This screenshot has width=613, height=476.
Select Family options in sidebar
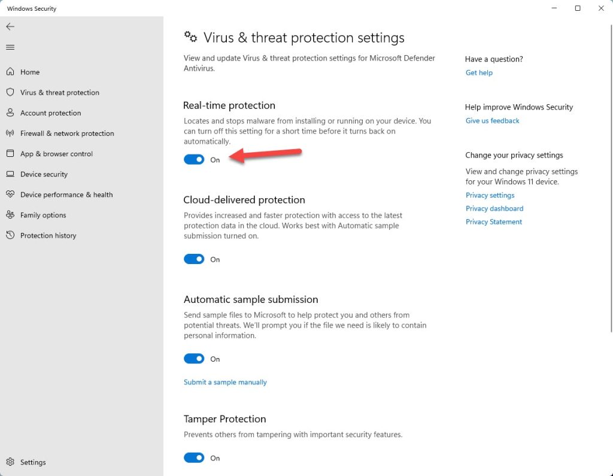(43, 215)
